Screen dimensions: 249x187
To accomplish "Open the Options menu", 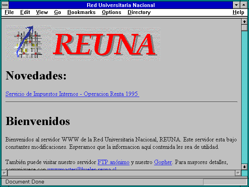I will [112, 12].
